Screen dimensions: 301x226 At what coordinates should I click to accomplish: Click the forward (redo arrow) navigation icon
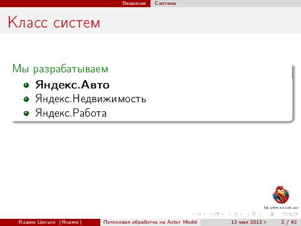[x=296, y=214]
